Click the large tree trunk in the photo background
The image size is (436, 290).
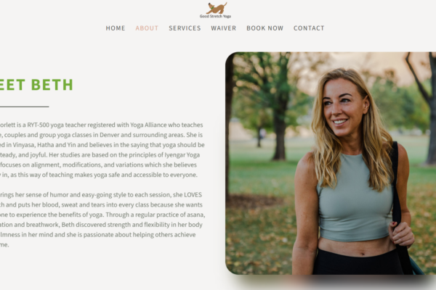point(280,130)
